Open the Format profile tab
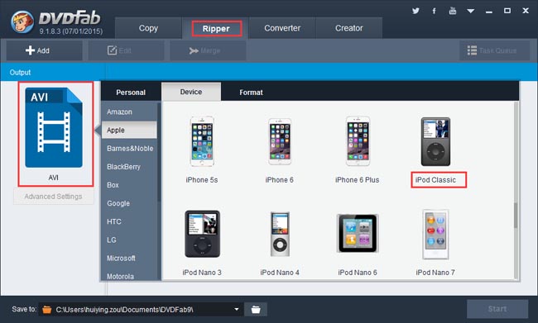The width and height of the screenshot is (538, 323). pyautogui.click(x=251, y=93)
